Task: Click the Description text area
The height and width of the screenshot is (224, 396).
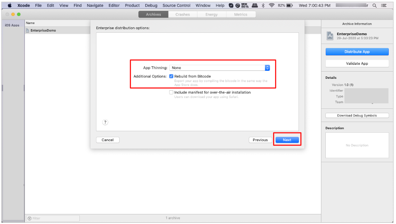Action: (357, 145)
